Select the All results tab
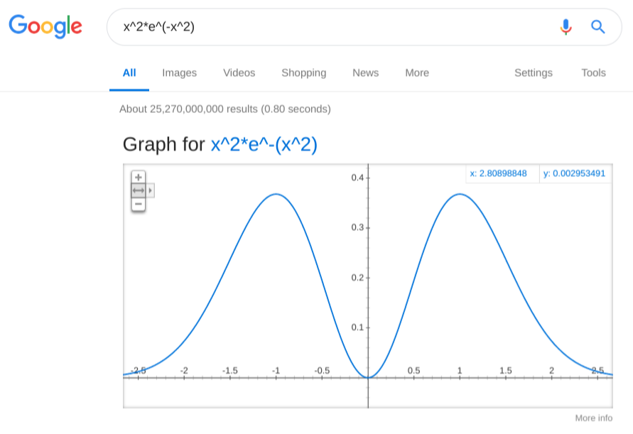Image resolution: width=633 pixels, height=434 pixels. [129, 72]
